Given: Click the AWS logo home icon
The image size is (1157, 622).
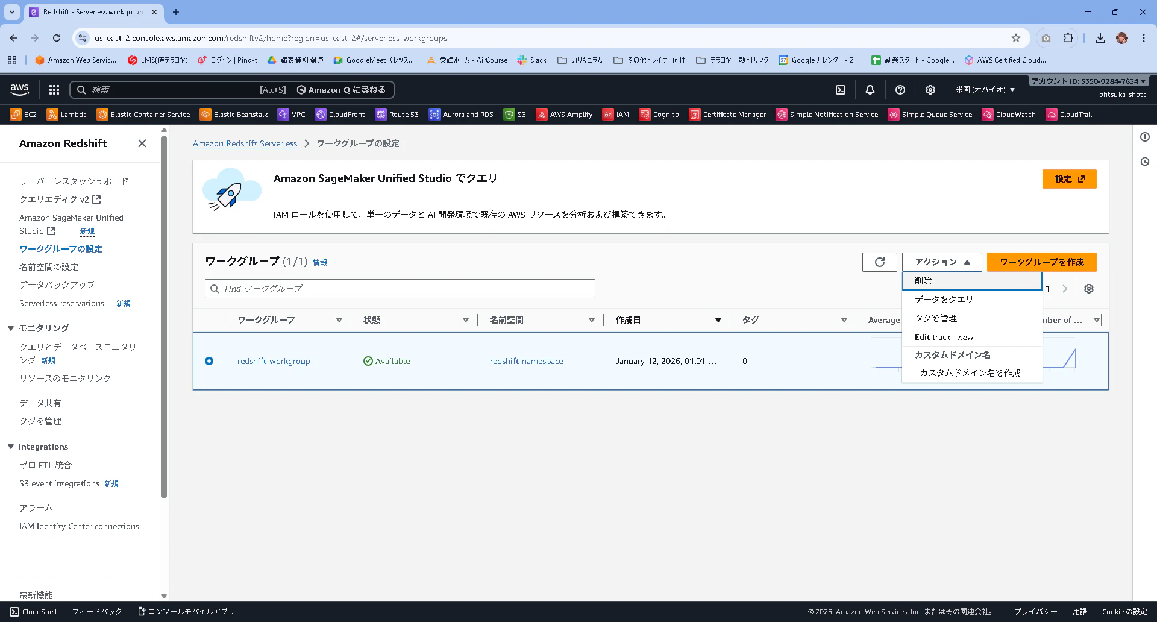Looking at the screenshot, I should pos(20,90).
